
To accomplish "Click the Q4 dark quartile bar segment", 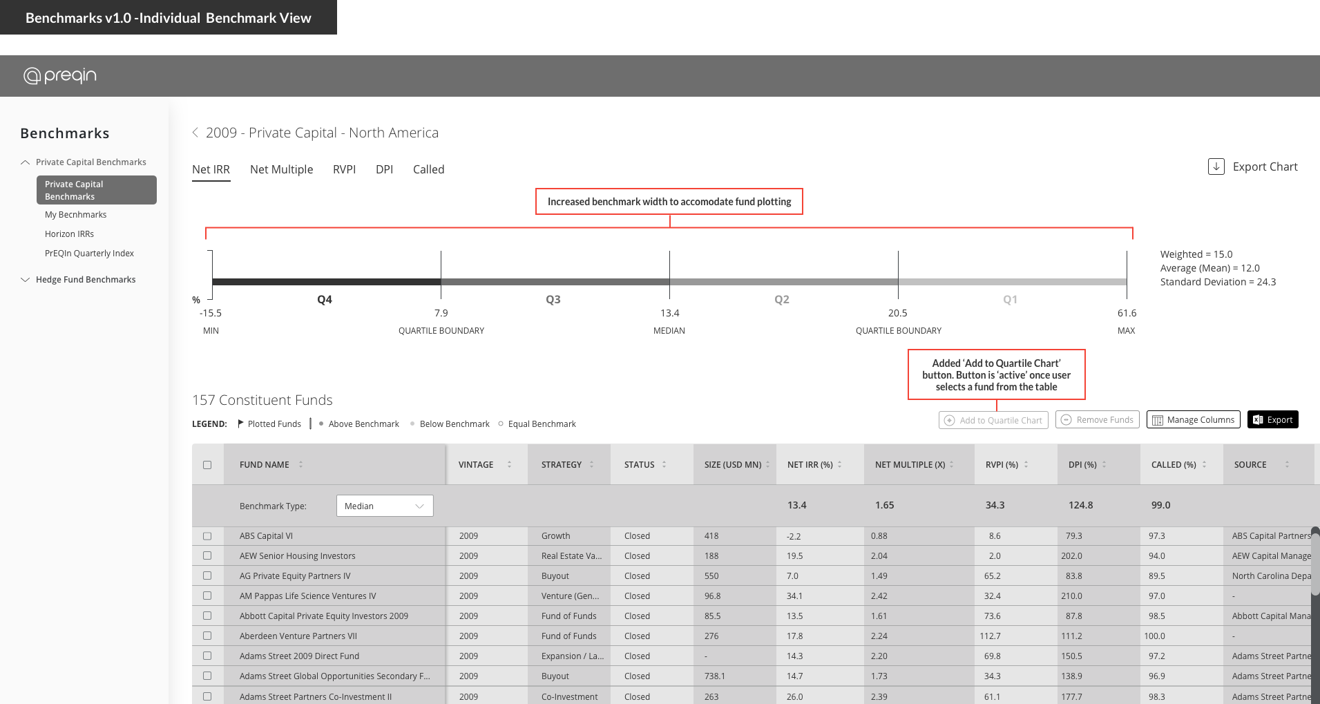I will (327, 282).
